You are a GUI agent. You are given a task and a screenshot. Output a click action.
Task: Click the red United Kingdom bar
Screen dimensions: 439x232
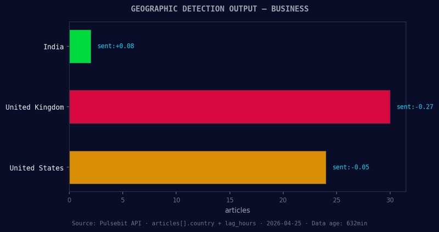tap(229, 107)
